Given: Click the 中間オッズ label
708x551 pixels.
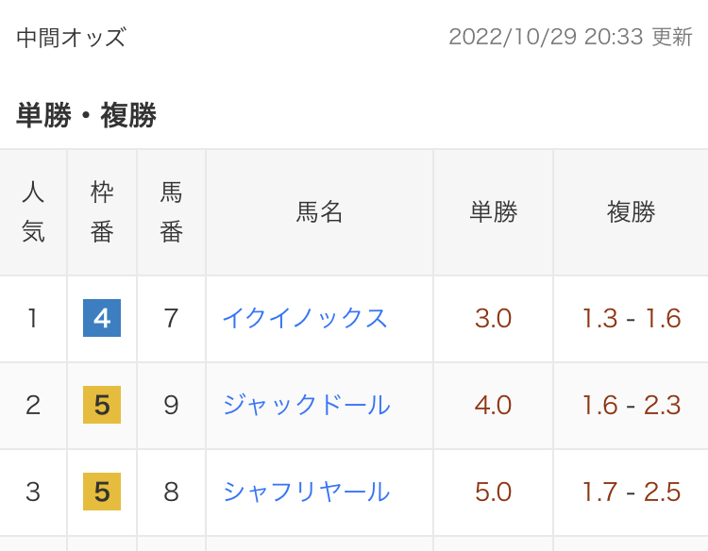Looking at the screenshot, I should tap(72, 38).
